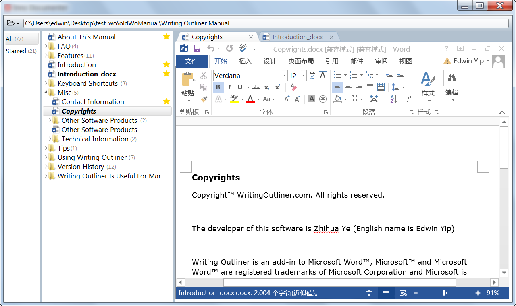Expand the Version History folder

[x=46, y=167]
